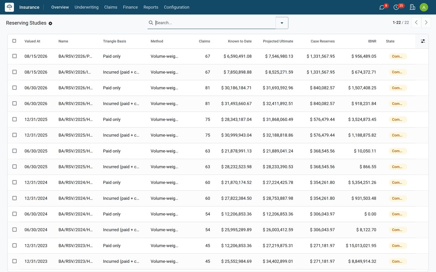Open the Configuration menu
436x272 pixels.
[x=177, y=7]
